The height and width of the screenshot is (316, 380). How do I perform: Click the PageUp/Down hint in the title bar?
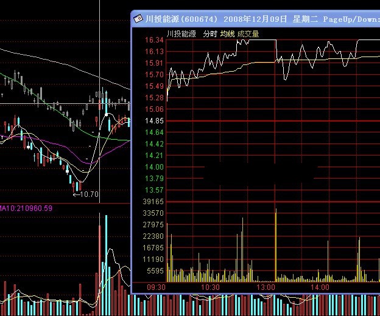[351, 19]
